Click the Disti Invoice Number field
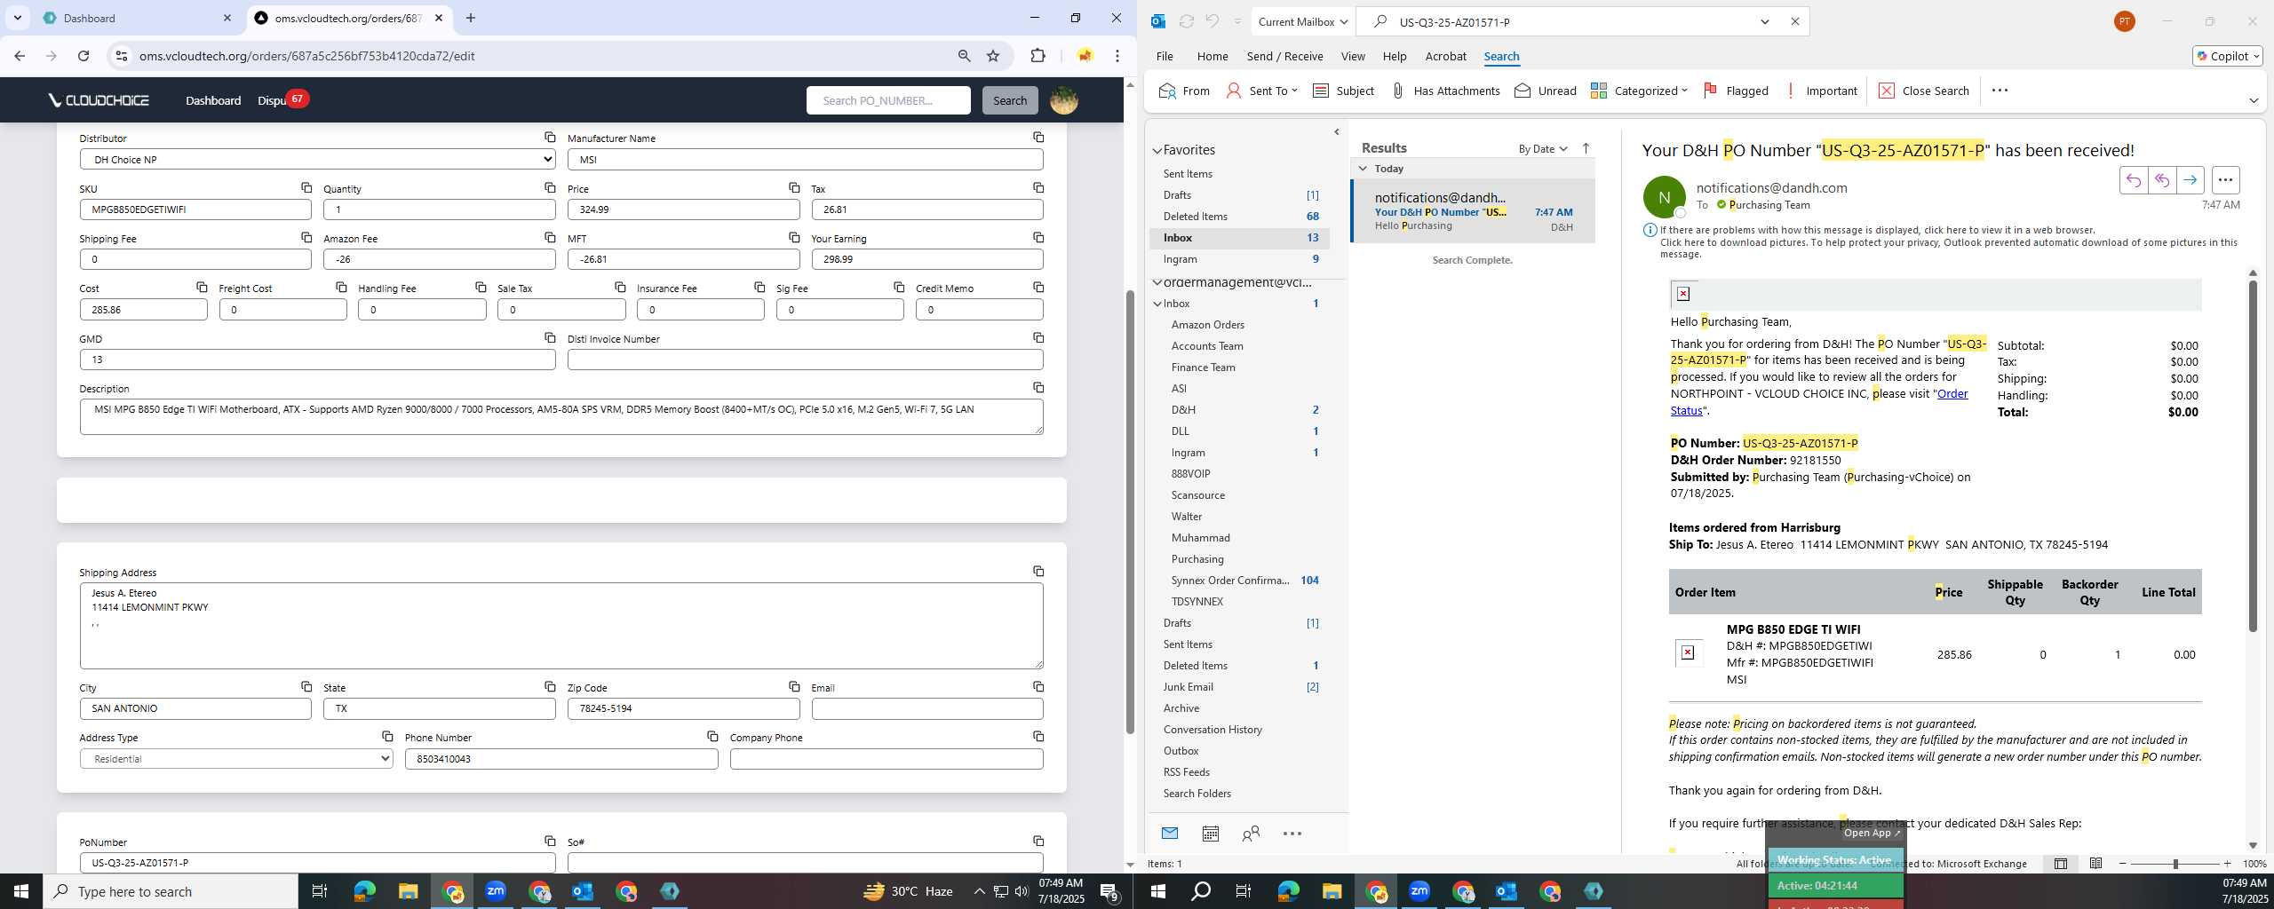The height and width of the screenshot is (909, 2274). [805, 360]
